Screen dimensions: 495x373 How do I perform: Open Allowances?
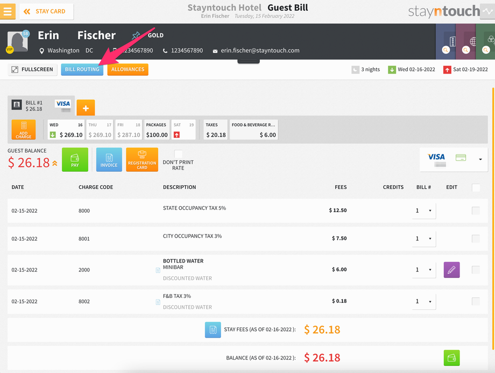tap(128, 70)
